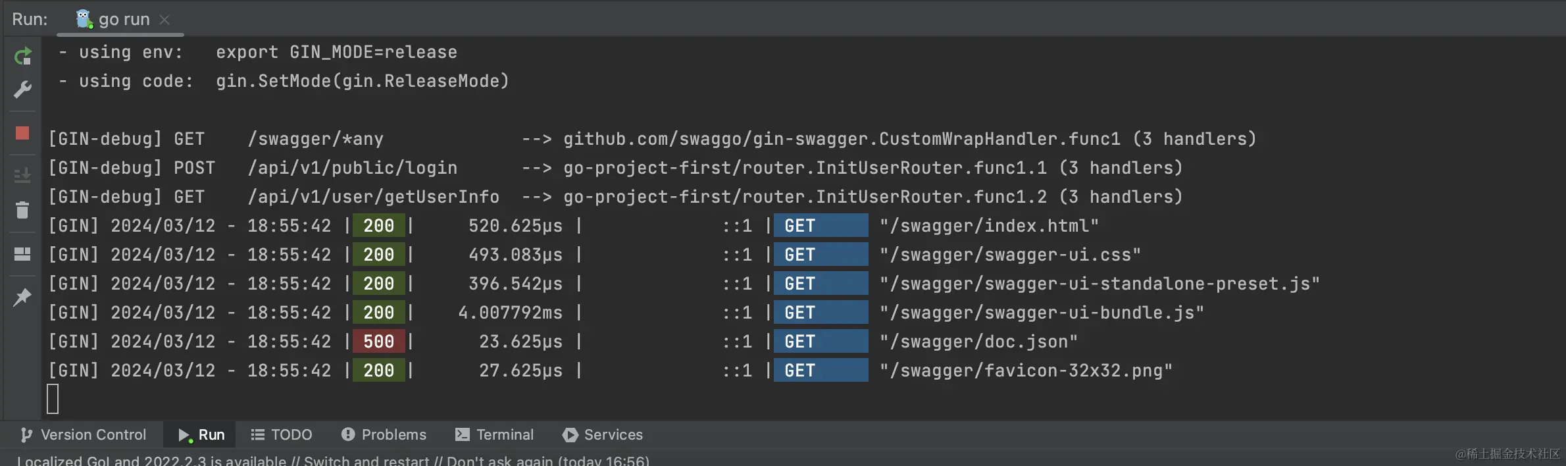Screen dimensions: 1566x466
Task: Open the Services tool window
Action: point(602,435)
